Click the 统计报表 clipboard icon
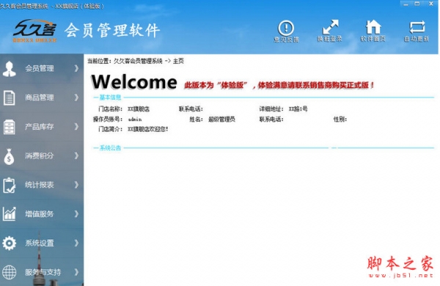The width and height of the screenshot is (440, 286). pyautogui.click(x=10, y=186)
